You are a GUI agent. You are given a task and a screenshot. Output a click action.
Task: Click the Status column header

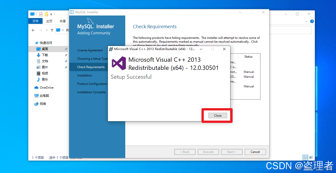point(248,57)
